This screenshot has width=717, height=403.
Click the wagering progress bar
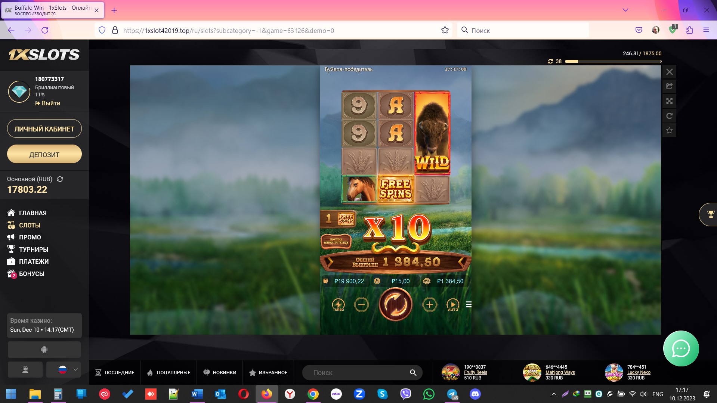pyautogui.click(x=613, y=61)
